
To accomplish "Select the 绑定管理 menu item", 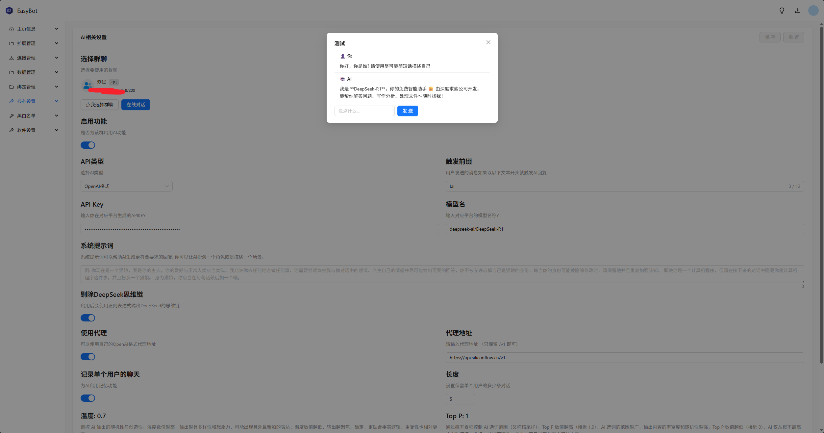I will coord(26,87).
